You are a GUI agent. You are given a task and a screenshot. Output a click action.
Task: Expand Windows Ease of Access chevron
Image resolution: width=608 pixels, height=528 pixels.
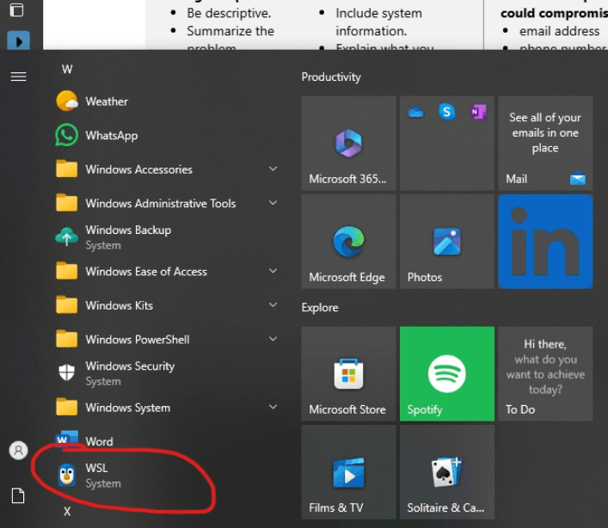point(273,271)
